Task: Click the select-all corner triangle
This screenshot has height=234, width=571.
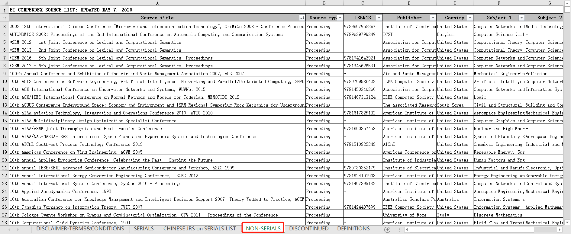Action: [x=6, y=3]
